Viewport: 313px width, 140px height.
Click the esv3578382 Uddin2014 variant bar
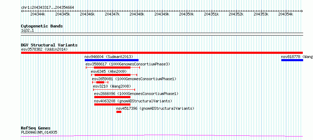point(162,53)
